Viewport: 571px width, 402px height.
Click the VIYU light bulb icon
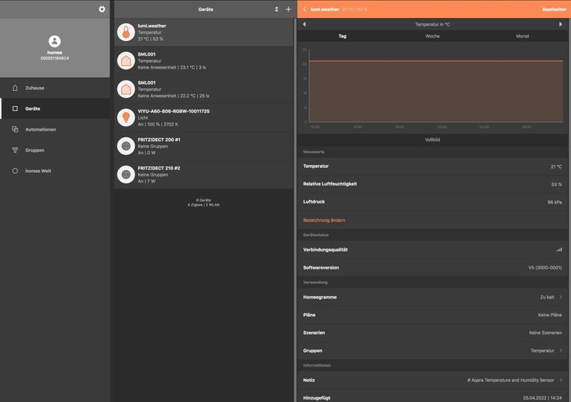[126, 117]
